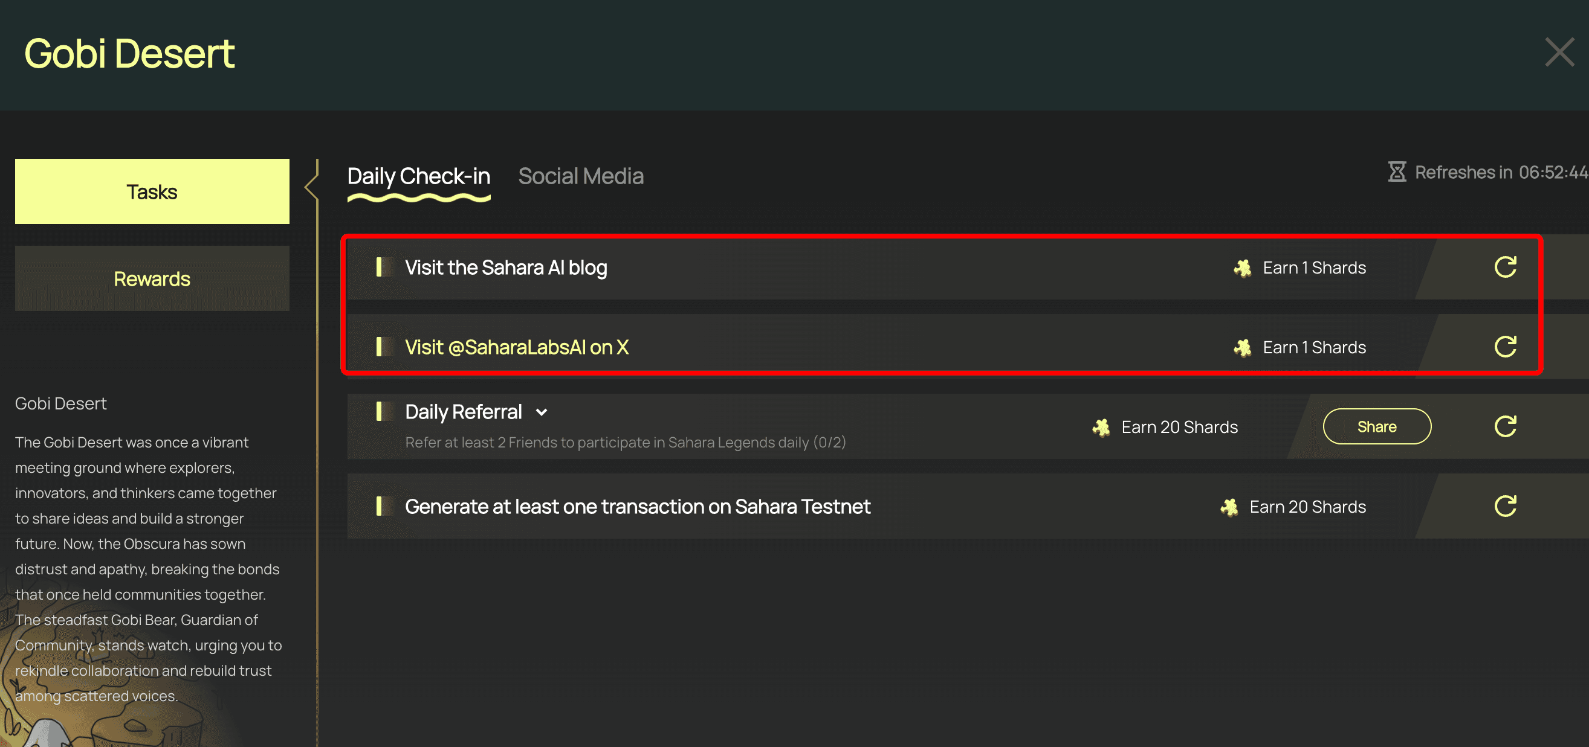Click the hourglass refresh timer icon
Screen dimensions: 1589x747
point(1397,172)
